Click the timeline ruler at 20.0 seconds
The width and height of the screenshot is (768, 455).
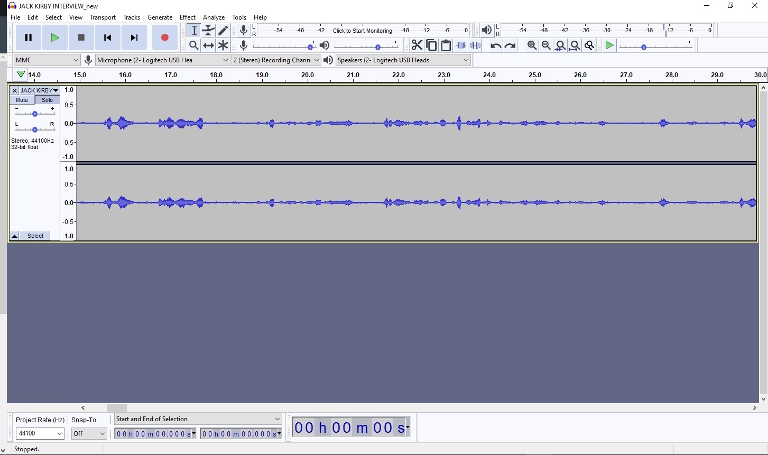tap(308, 75)
